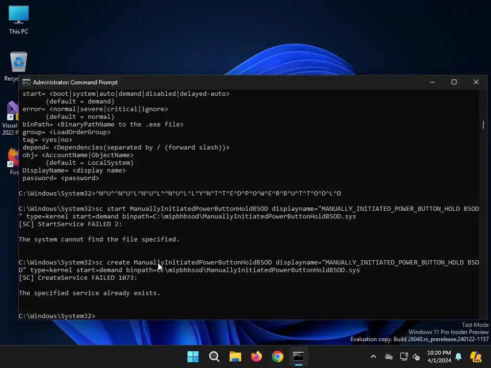Maximize the Command Prompt window
The image size is (491, 368).
(454, 82)
